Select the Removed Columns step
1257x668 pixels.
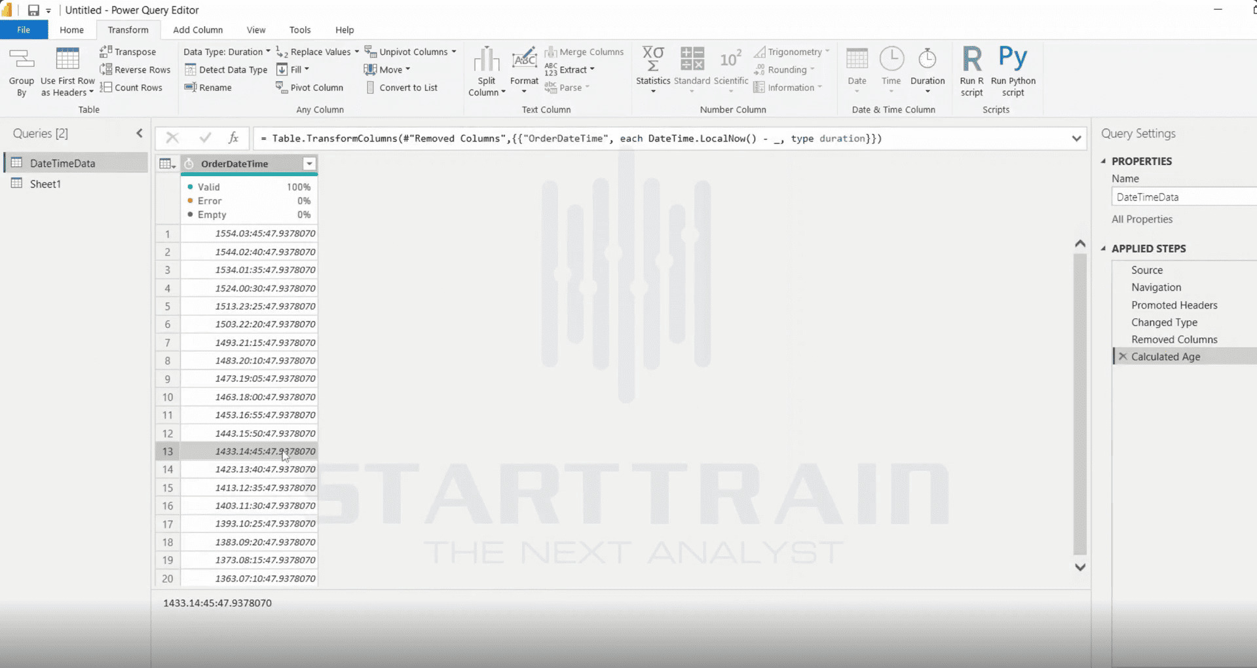pos(1174,339)
